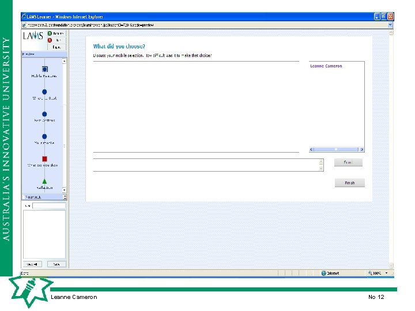The image size is (415, 311).
Task: Click progress panel scroll-up arrow
Action: [x=64, y=61]
